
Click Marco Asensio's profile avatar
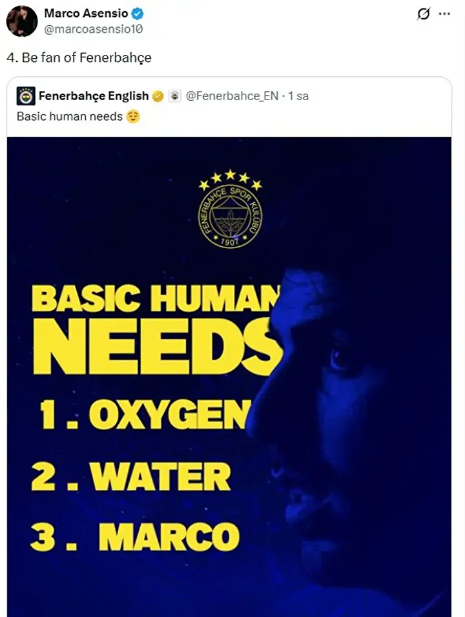(21, 21)
